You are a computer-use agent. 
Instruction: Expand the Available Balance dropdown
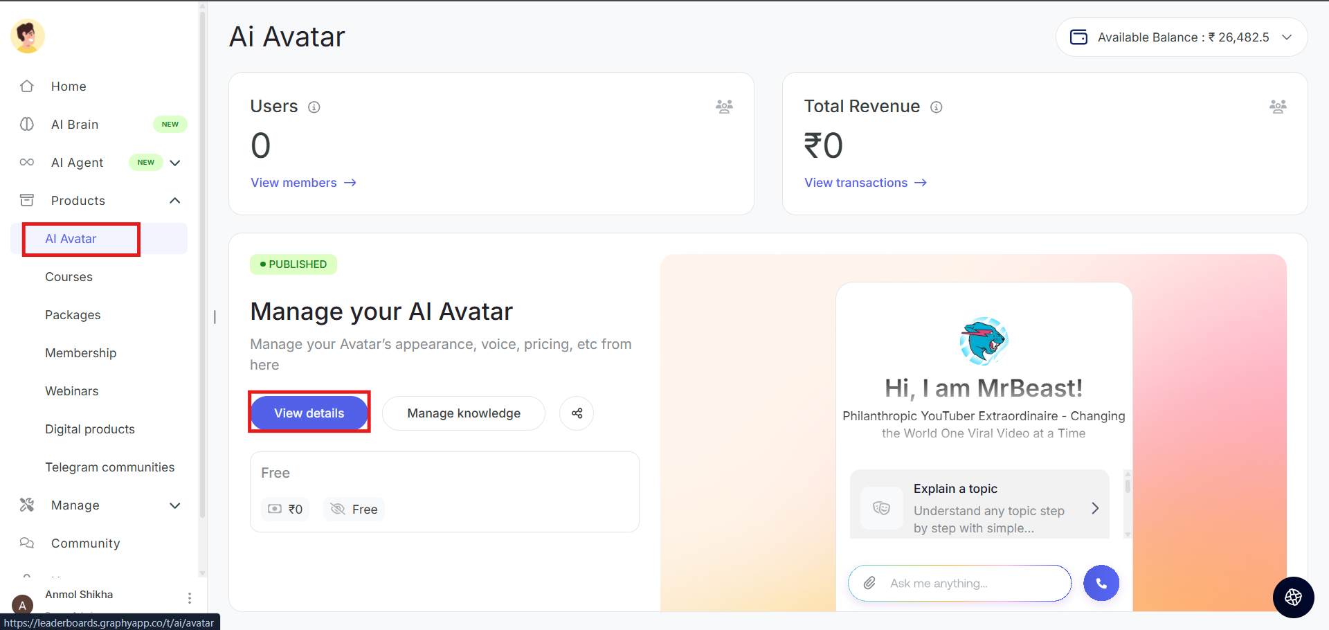(x=1287, y=37)
